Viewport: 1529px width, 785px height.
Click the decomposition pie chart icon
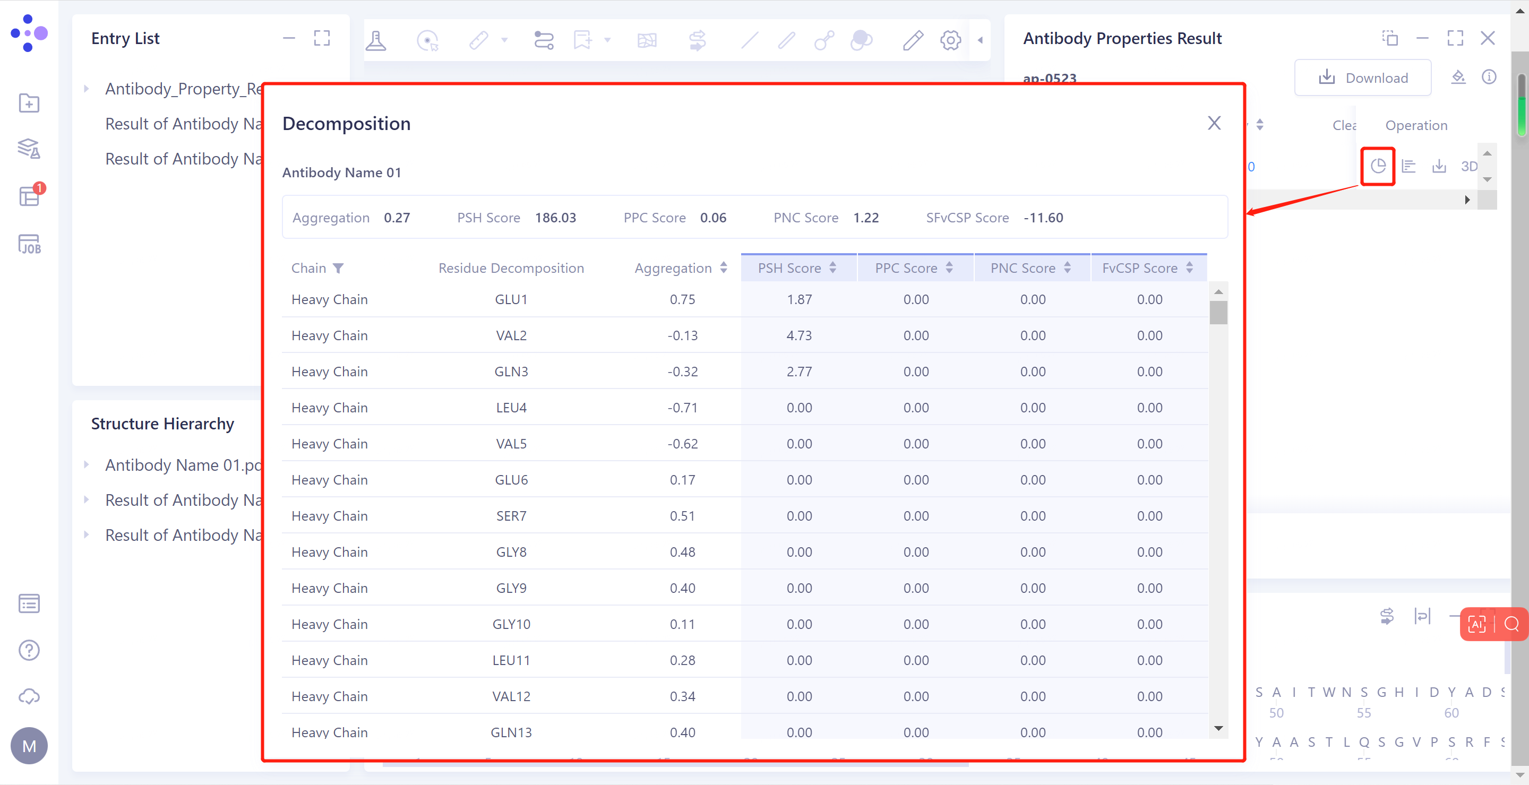1378,166
